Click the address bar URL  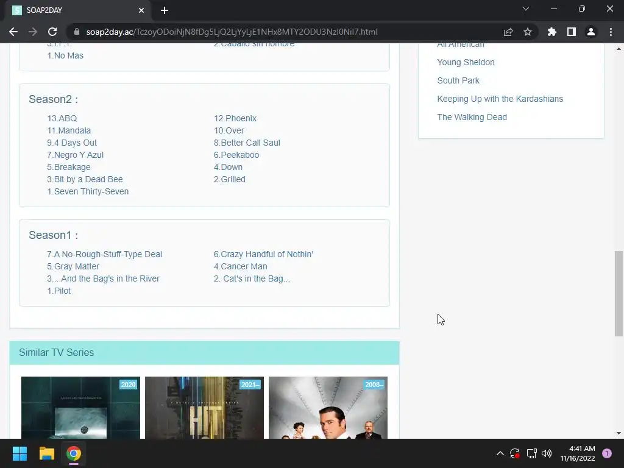[x=232, y=32]
